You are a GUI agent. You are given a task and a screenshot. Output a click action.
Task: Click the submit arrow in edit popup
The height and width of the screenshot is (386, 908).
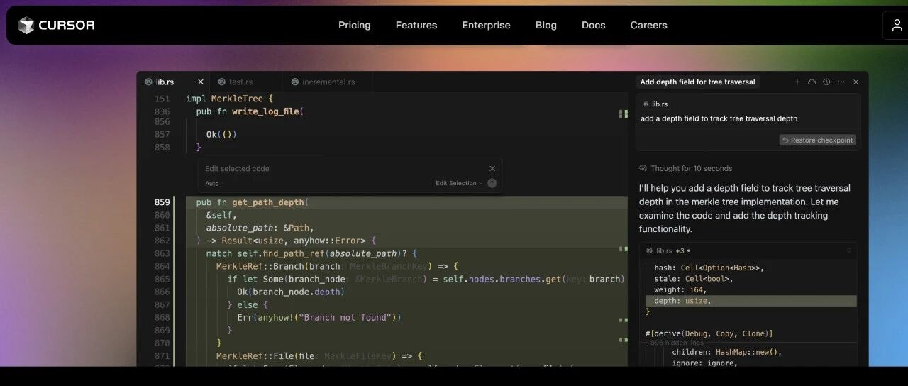click(492, 183)
